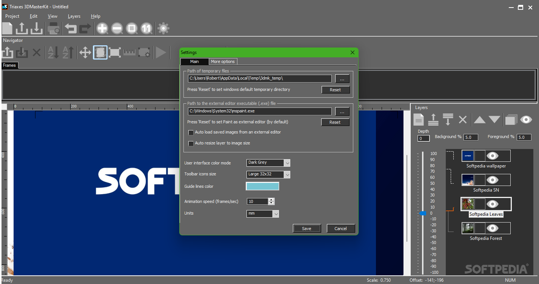539x284 pixels.
Task: Delete selected layer with X icon
Action: point(463,120)
